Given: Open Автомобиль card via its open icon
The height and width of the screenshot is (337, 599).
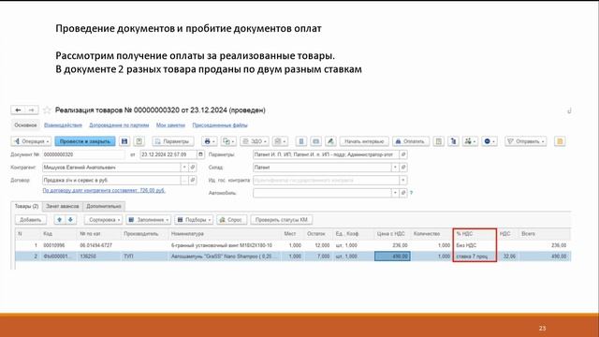Looking at the screenshot, I should 403,193.
